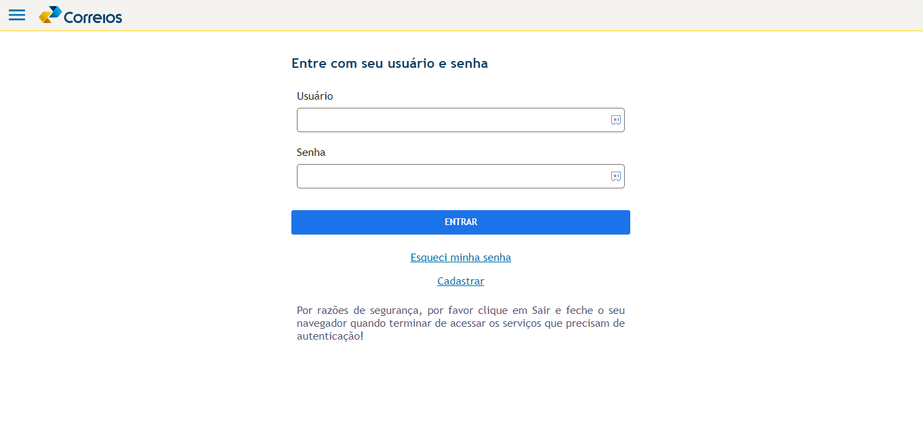
Task: Open password manager icon in Usuário field
Action: click(x=615, y=120)
